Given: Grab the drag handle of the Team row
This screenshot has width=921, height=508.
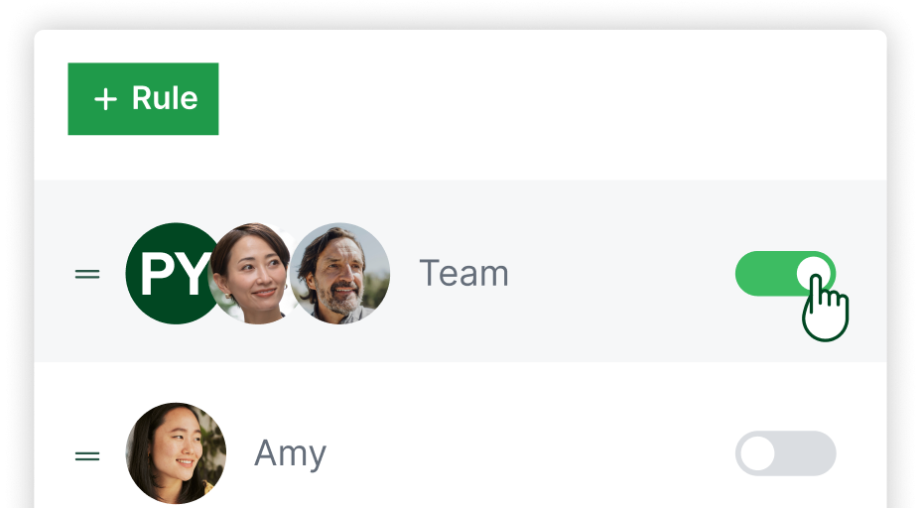Looking at the screenshot, I should 87,274.
